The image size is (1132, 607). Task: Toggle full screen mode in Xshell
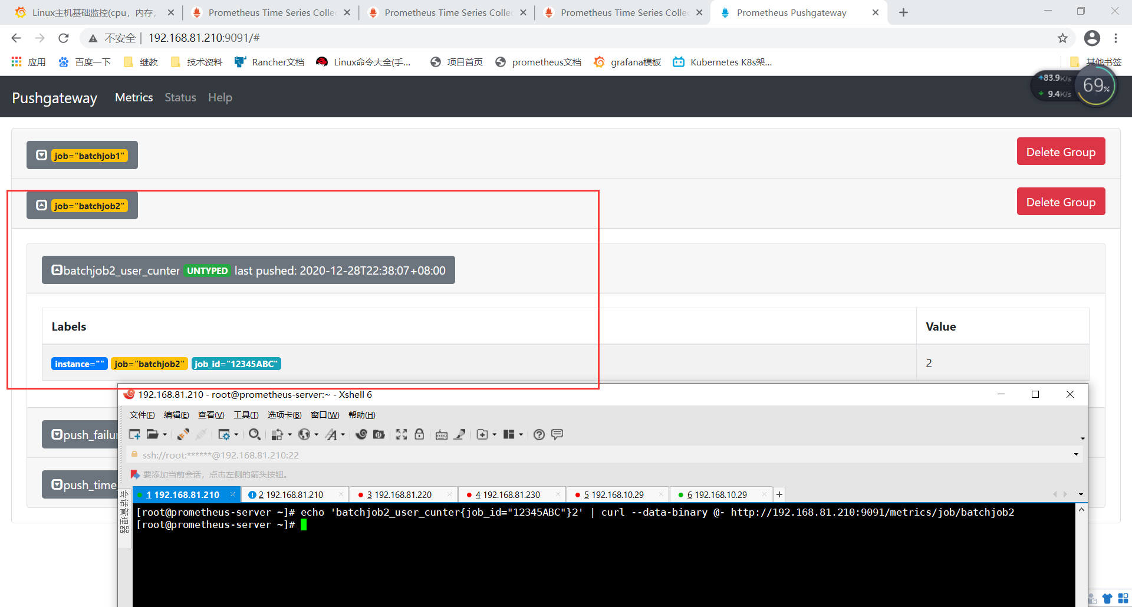click(402, 434)
